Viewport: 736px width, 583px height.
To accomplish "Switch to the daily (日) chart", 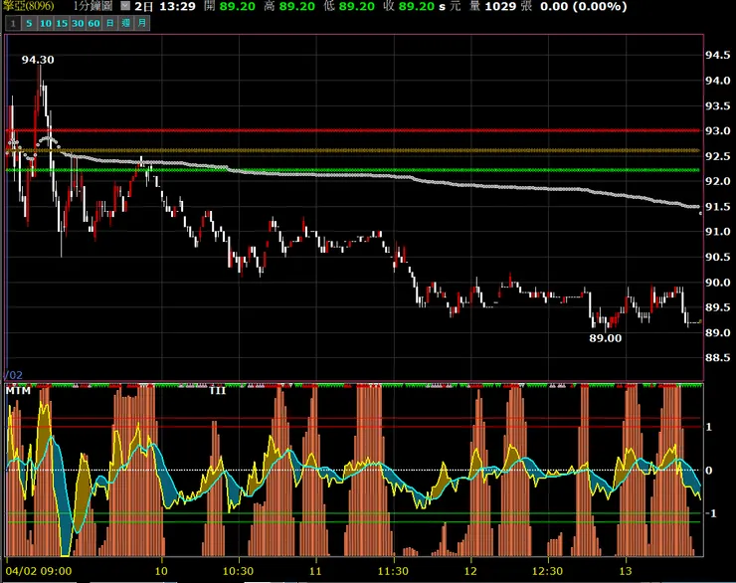I will pos(109,23).
